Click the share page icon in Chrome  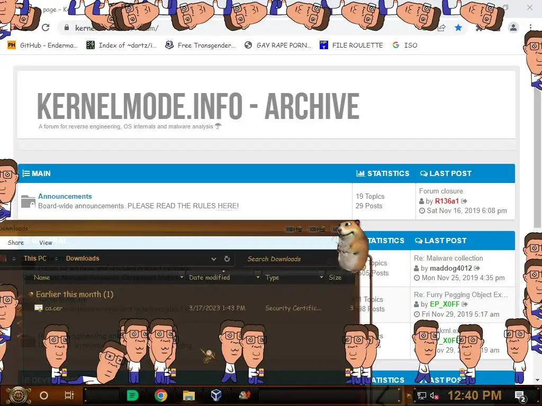click(441, 27)
